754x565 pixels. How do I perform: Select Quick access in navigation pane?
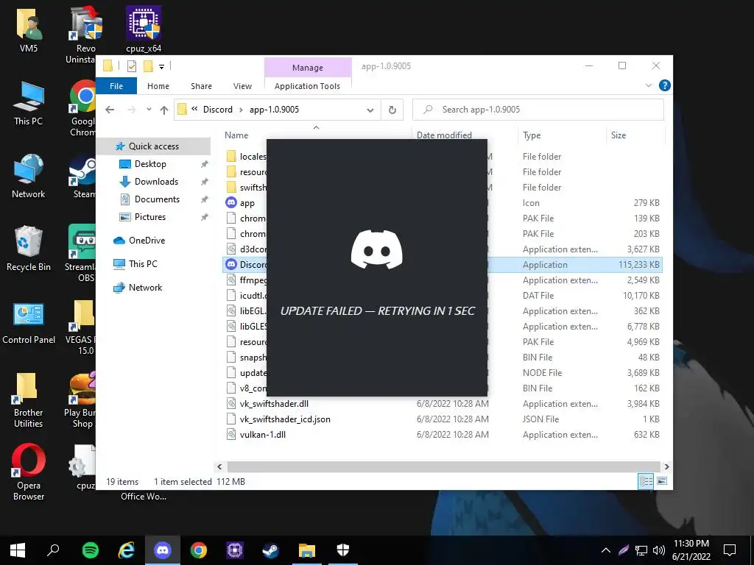pyautogui.click(x=153, y=146)
